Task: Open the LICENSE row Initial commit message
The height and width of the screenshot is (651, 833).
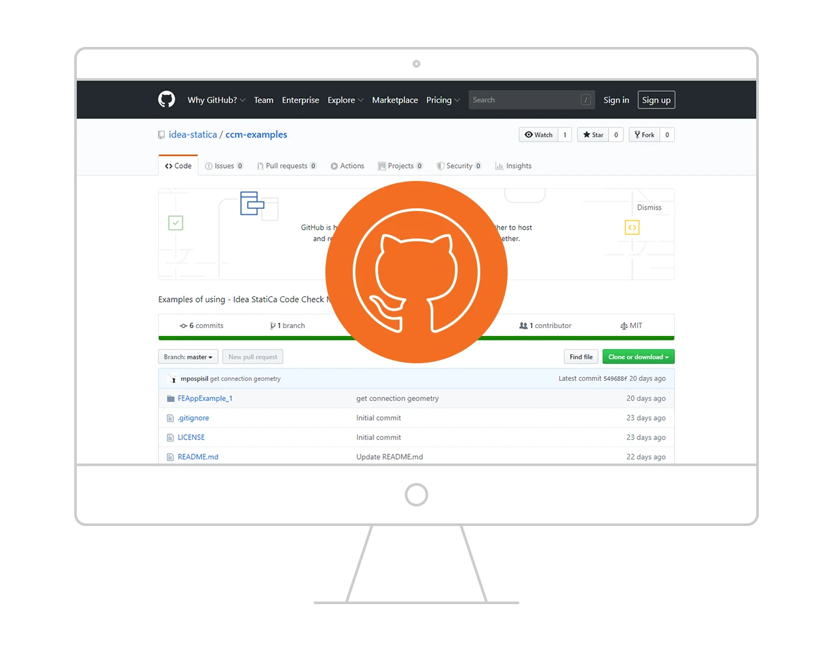Action: tap(379, 437)
